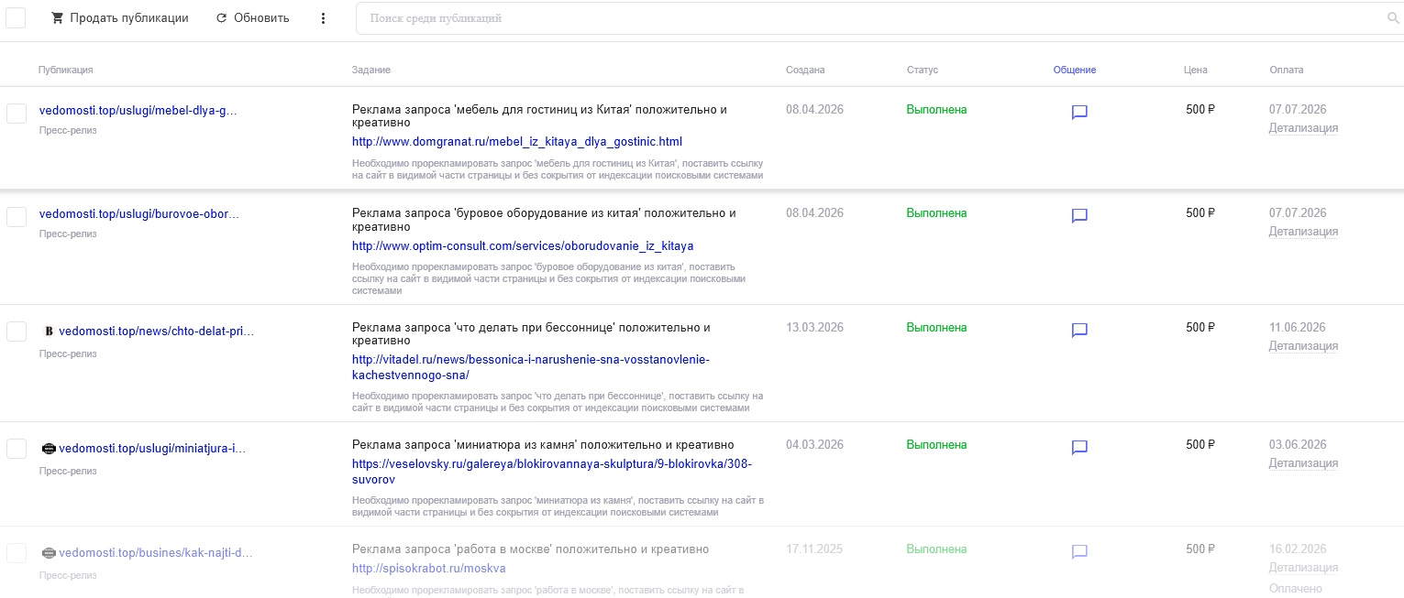The image size is (1404, 598).
Task: Toggle the select-all checkbox in the toolbar
Action: (x=16, y=18)
